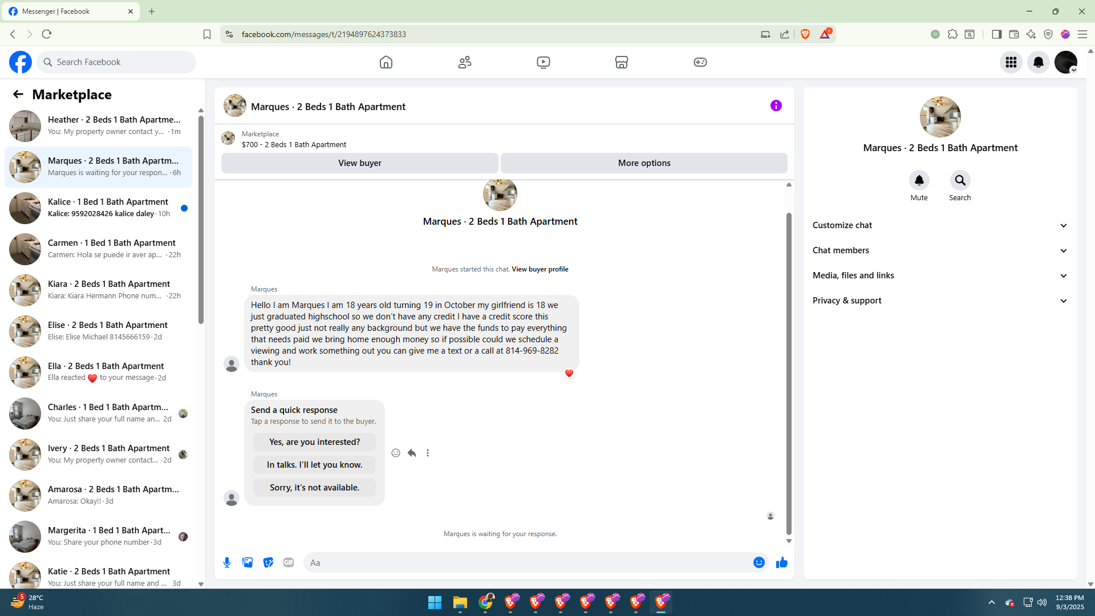Open File Explorer from taskbar

pos(460,603)
